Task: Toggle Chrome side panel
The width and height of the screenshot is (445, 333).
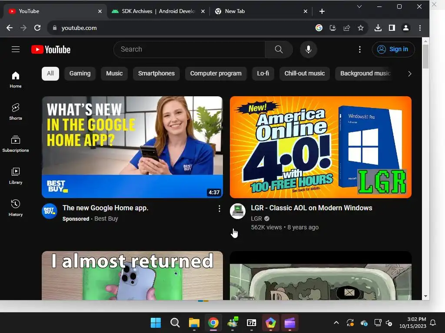Action: point(392,28)
